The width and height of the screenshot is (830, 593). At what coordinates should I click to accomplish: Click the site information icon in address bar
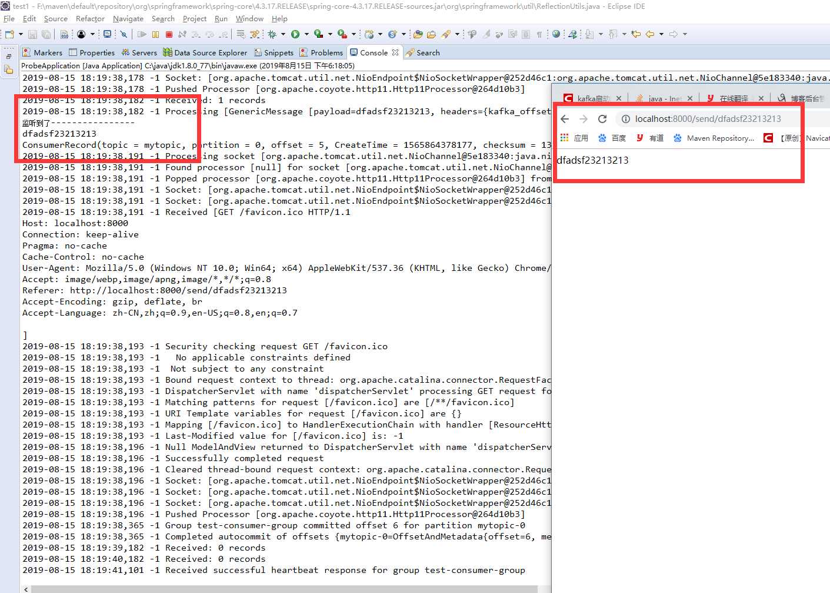[626, 119]
